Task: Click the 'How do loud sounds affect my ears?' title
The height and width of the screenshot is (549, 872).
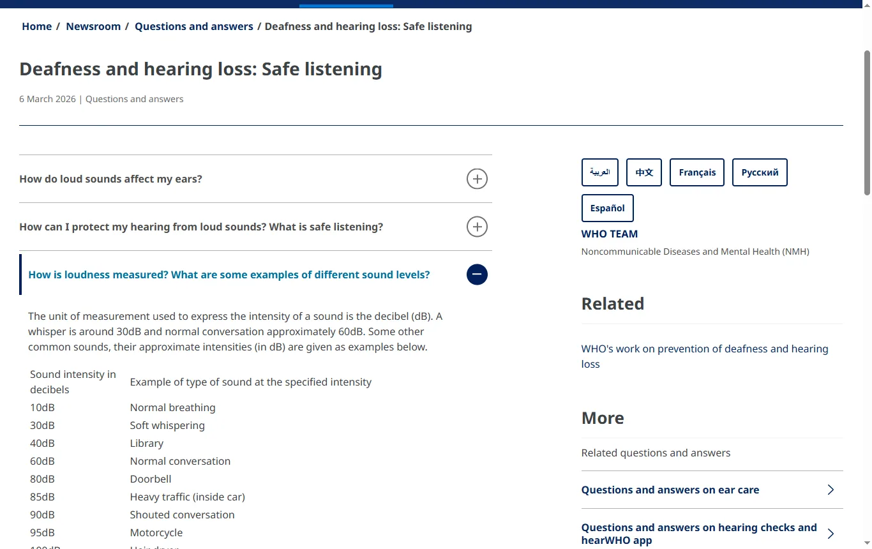Action: (111, 179)
